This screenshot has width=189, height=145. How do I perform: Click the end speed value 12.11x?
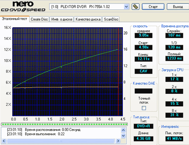point(143,59)
